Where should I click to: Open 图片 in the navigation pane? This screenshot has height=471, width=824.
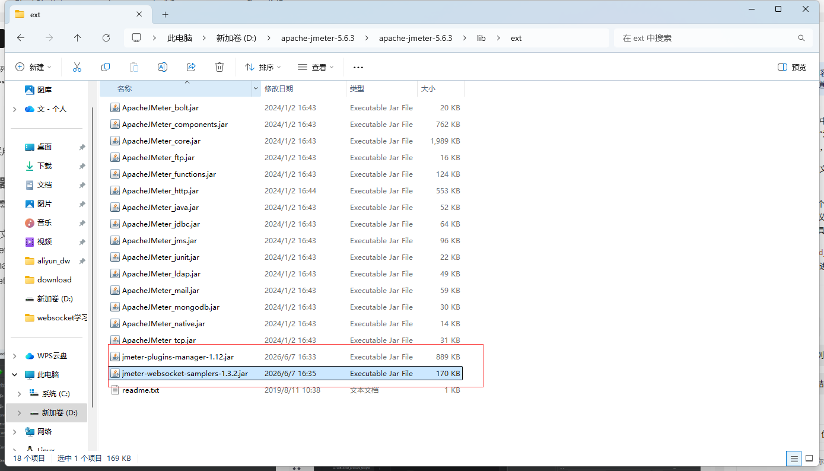(44, 204)
